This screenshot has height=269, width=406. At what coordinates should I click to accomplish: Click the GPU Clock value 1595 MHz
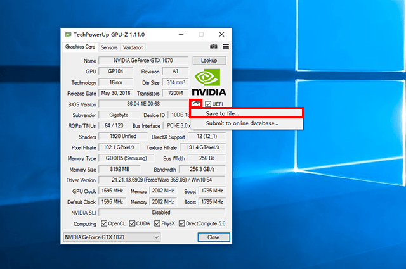(112, 191)
